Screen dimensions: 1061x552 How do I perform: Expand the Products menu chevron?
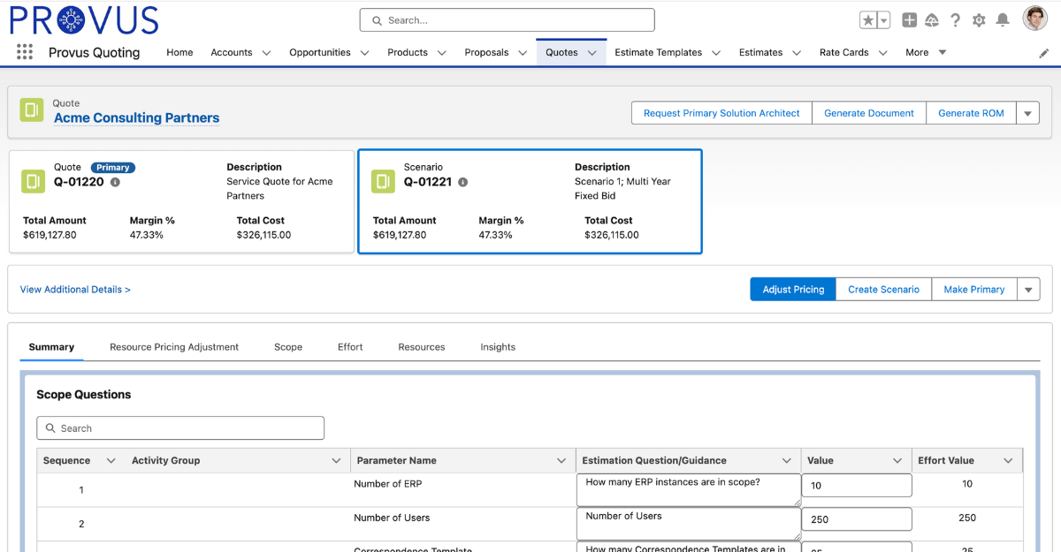tap(441, 53)
